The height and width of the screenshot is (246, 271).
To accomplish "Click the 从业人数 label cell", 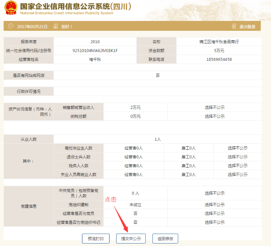I will (29, 139).
